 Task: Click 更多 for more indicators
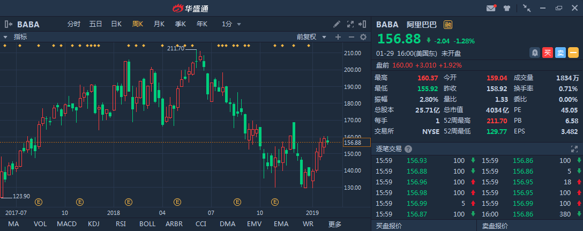(334, 224)
